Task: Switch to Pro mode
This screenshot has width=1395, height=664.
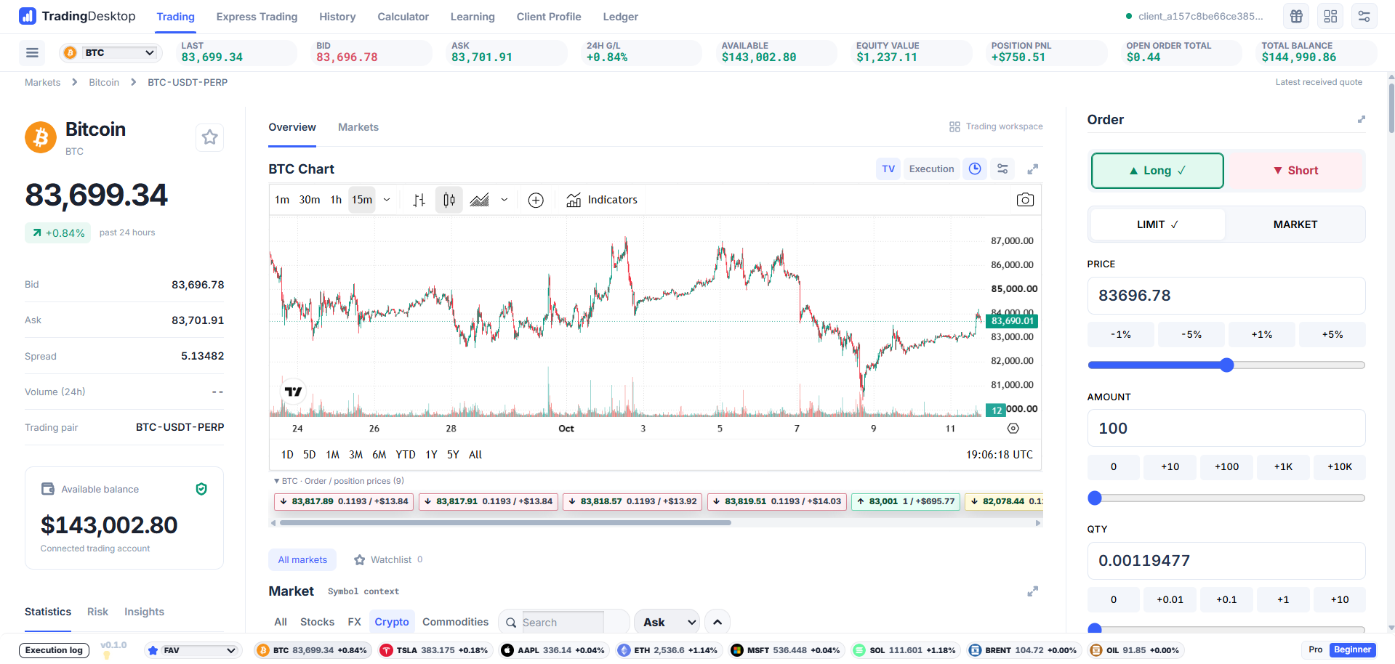Action: (x=1316, y=650)
